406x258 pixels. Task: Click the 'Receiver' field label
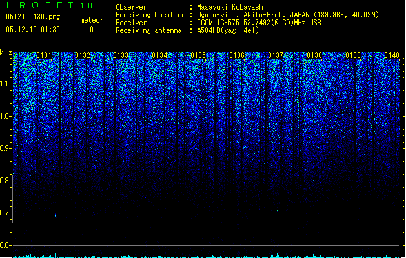(131, 23)
